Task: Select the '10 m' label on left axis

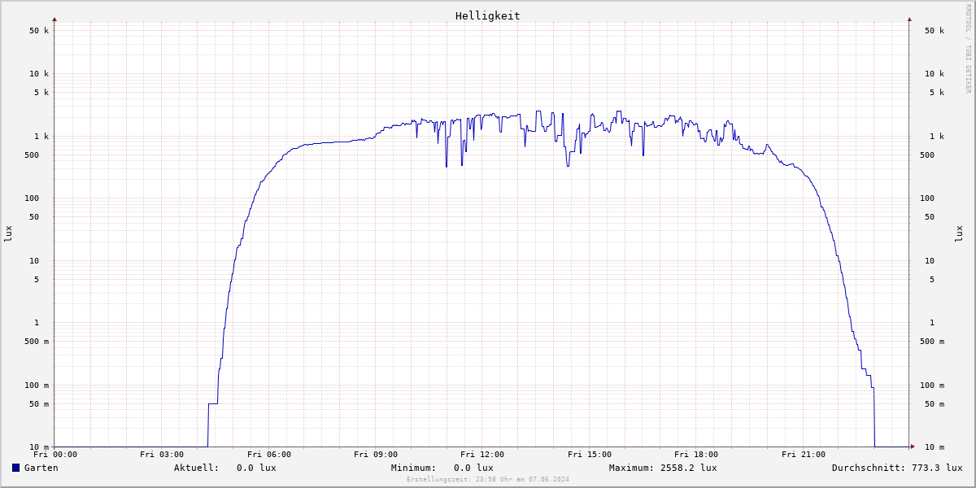Action: pos(39,447)
